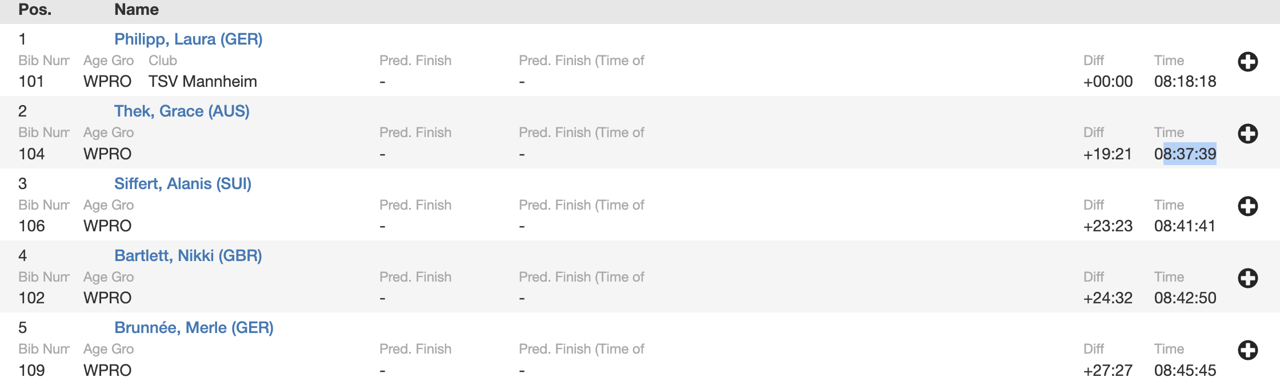Expand details for Grace Thek's row
The height and width of the screenshot is (385, 1280).
pyautogui.click(x=1248, y=134)
